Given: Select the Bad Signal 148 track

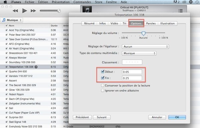Looking at the screenshot, I should 17,122.
